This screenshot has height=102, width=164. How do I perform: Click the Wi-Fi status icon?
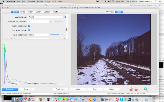coord(113,1)
